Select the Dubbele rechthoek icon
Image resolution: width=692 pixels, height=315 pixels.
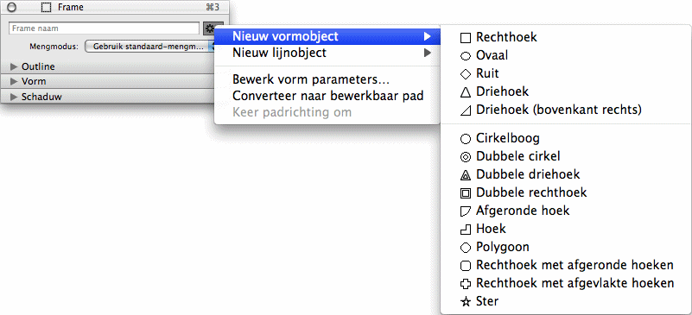coord(465,193)
